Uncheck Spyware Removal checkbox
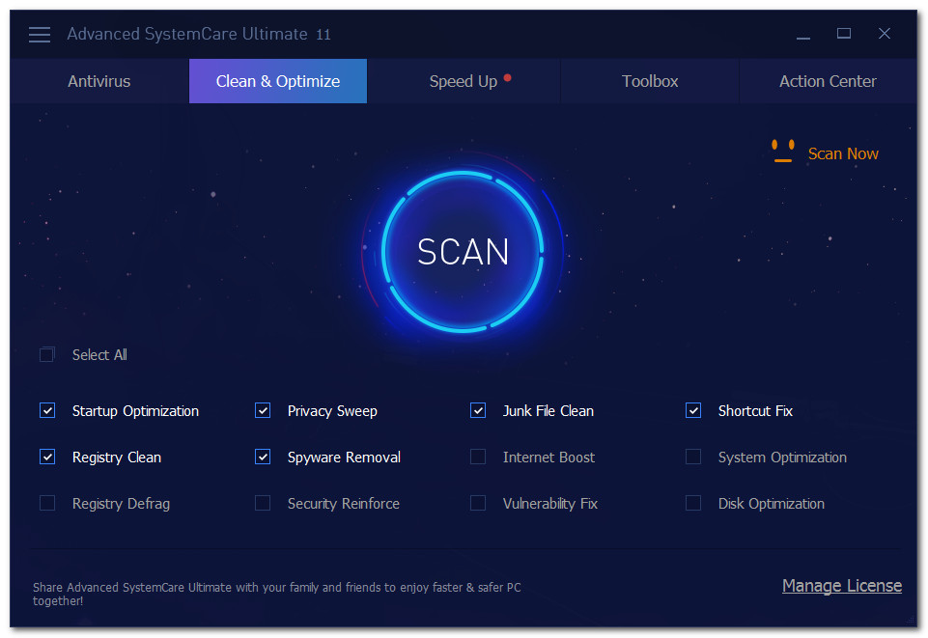The image size is (928, 638). pos(263,458)
